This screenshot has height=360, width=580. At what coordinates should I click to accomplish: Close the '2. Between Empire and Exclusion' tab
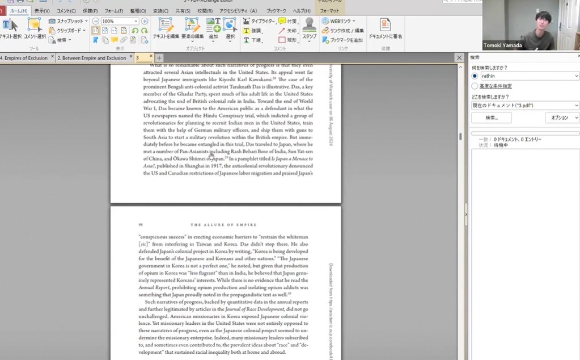[130, 57]
